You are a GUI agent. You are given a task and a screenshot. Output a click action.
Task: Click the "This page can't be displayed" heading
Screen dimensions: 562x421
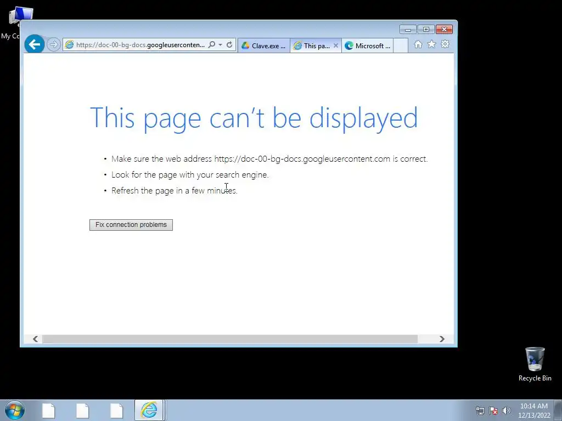pos(254,118)
